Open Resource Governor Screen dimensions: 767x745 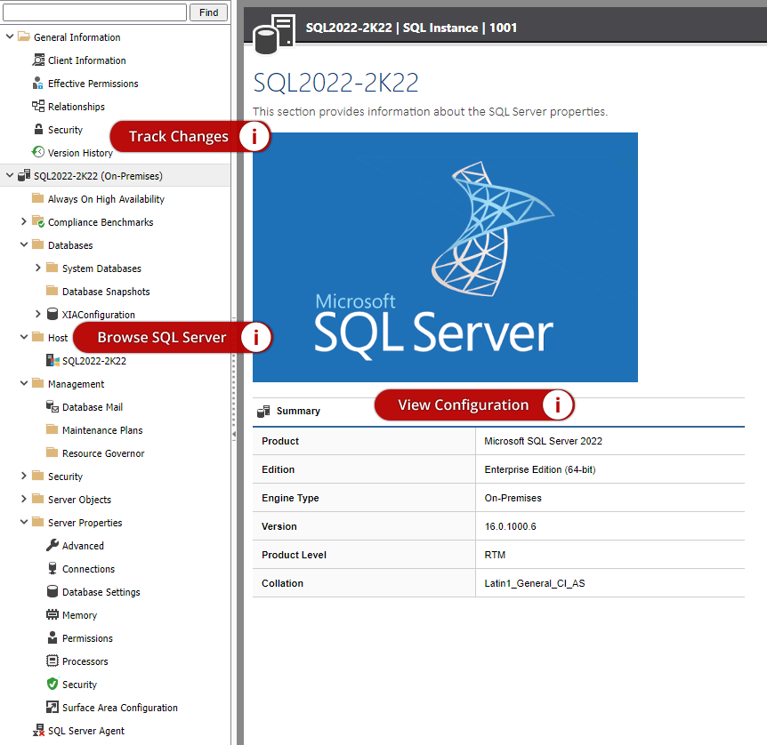[103, 453]
